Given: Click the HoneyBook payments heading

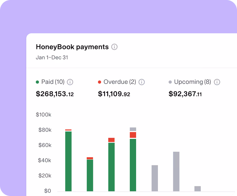Looking at the screenshot, I should pos(72,47).
